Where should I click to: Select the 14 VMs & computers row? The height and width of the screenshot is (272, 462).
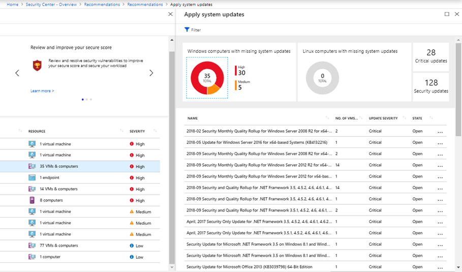(x=80, y=189)
